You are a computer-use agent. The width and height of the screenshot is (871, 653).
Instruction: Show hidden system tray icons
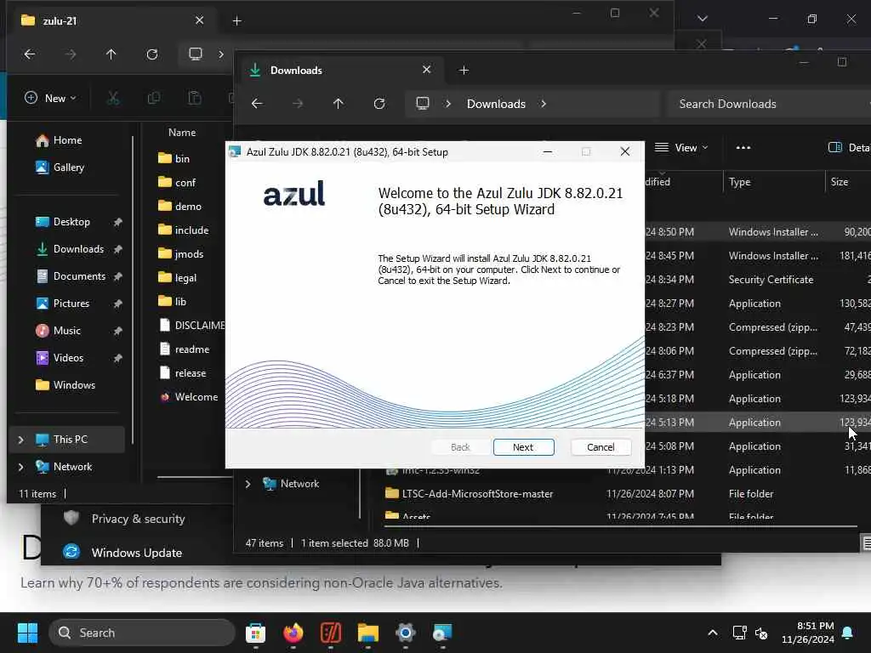click(x=713, y=633)
